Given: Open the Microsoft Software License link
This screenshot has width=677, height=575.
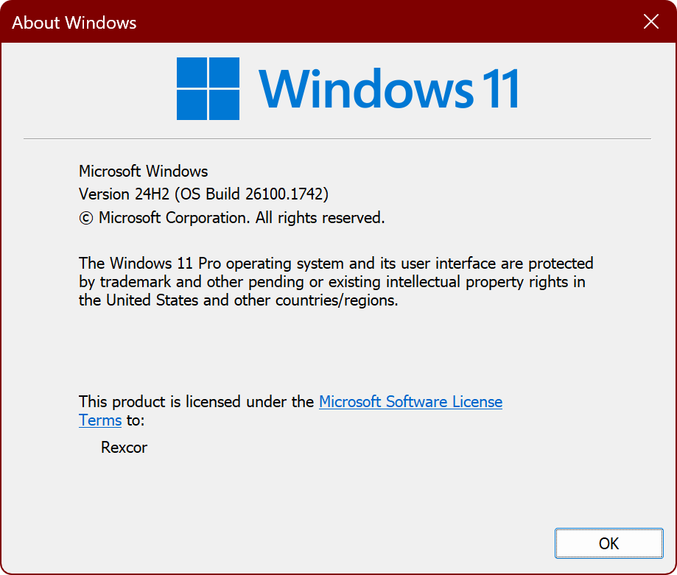Looking at the screenshot, I should pos(410,402).
